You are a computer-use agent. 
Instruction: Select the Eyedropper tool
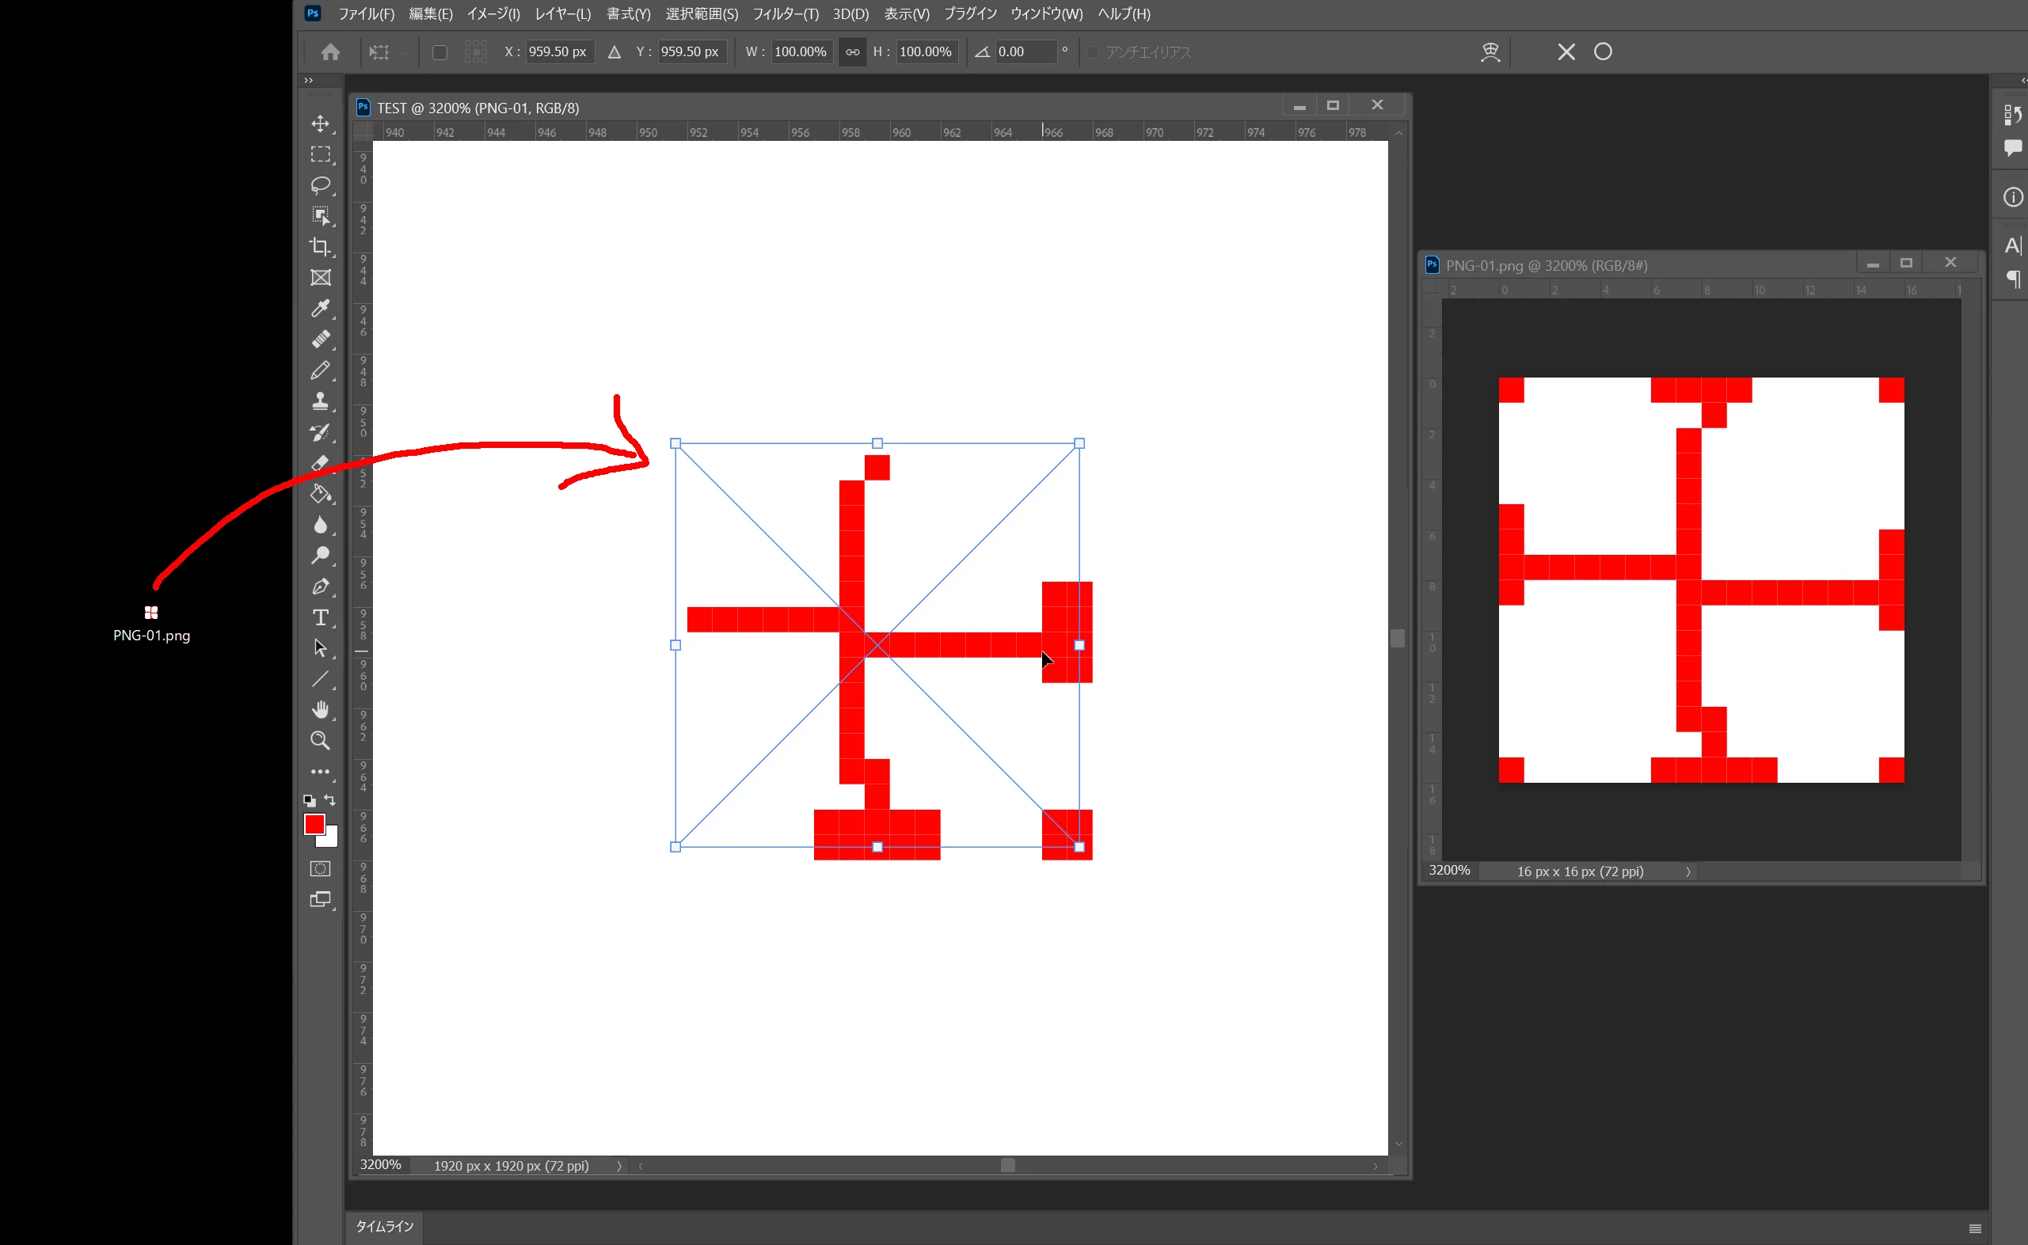point(321,309)
